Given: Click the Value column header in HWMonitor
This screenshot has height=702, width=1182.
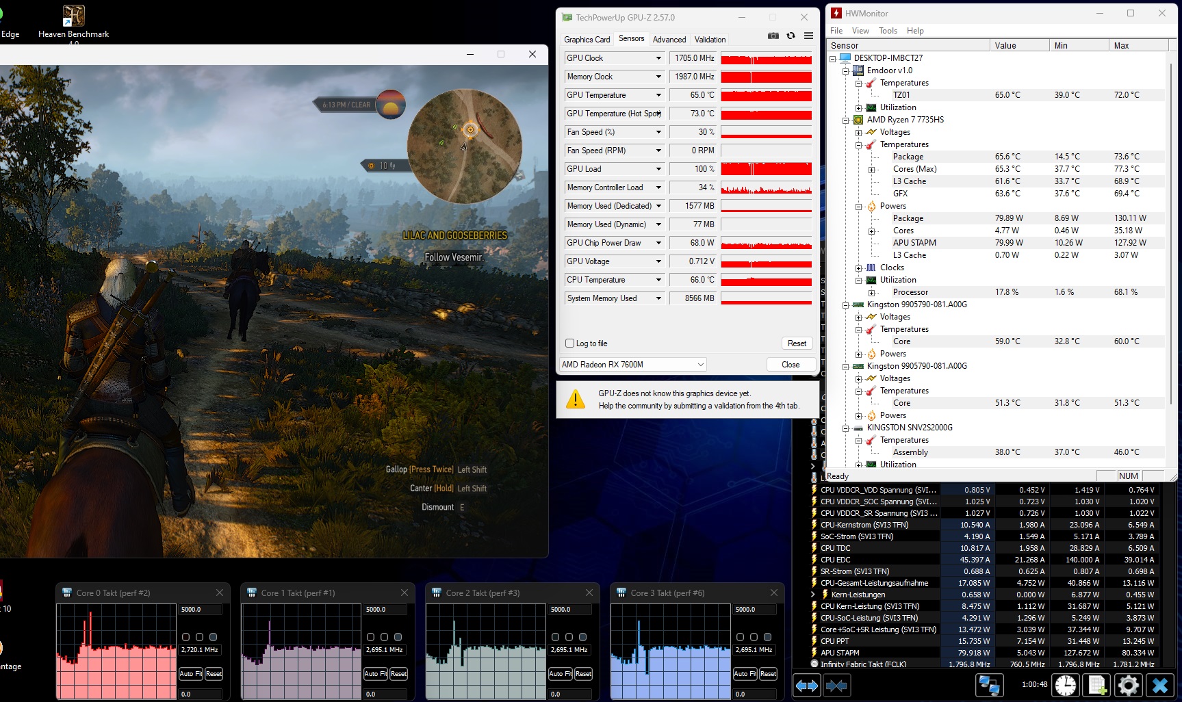Looking at the screenshot, I should 1019,45.
